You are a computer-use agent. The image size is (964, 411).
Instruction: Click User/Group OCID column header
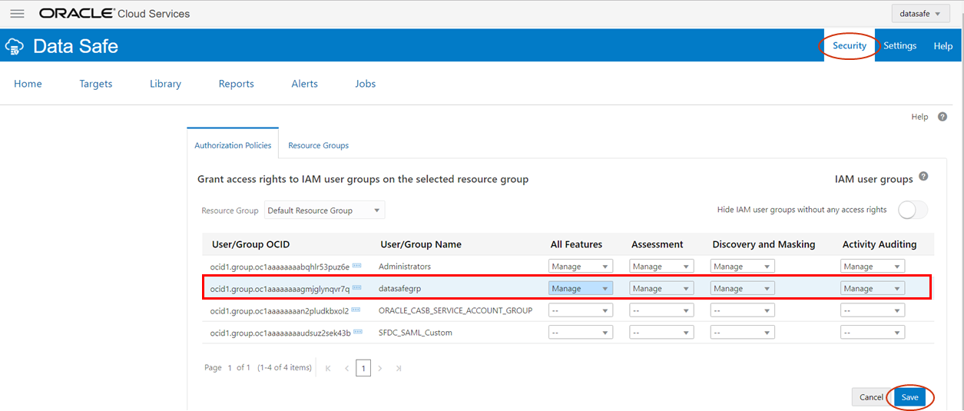(250, 244)
